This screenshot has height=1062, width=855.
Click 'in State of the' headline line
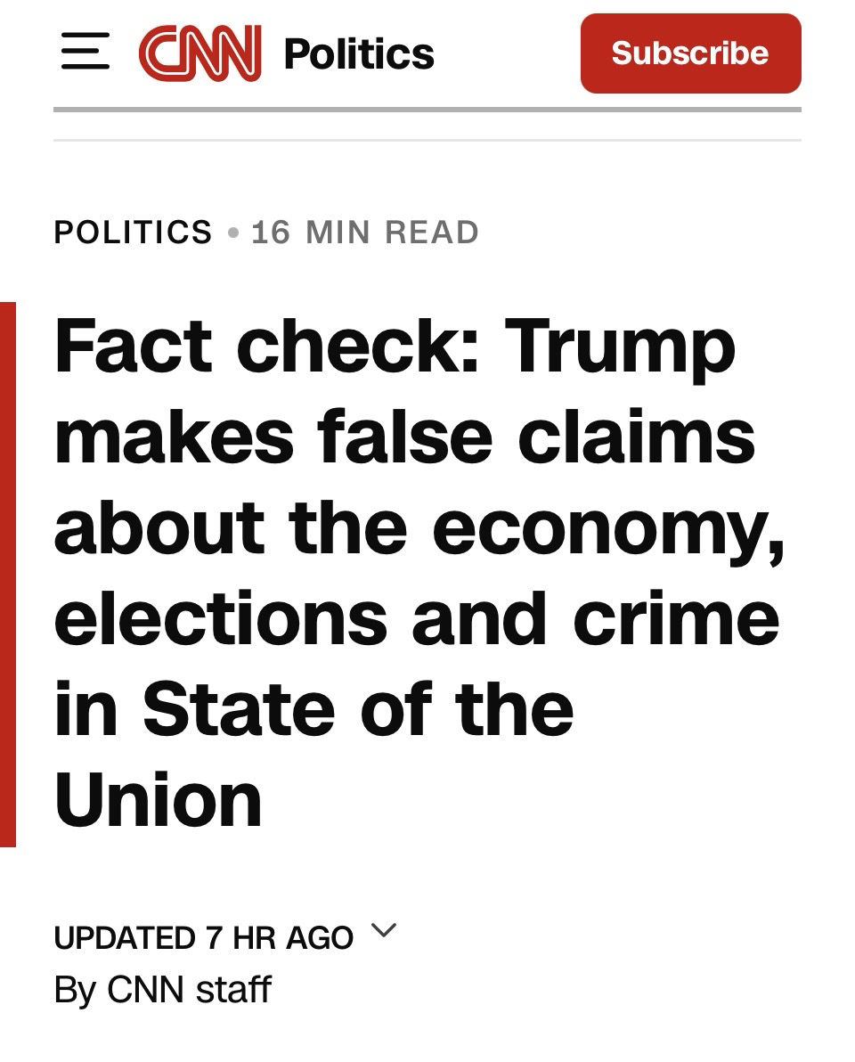pos(313,710)
